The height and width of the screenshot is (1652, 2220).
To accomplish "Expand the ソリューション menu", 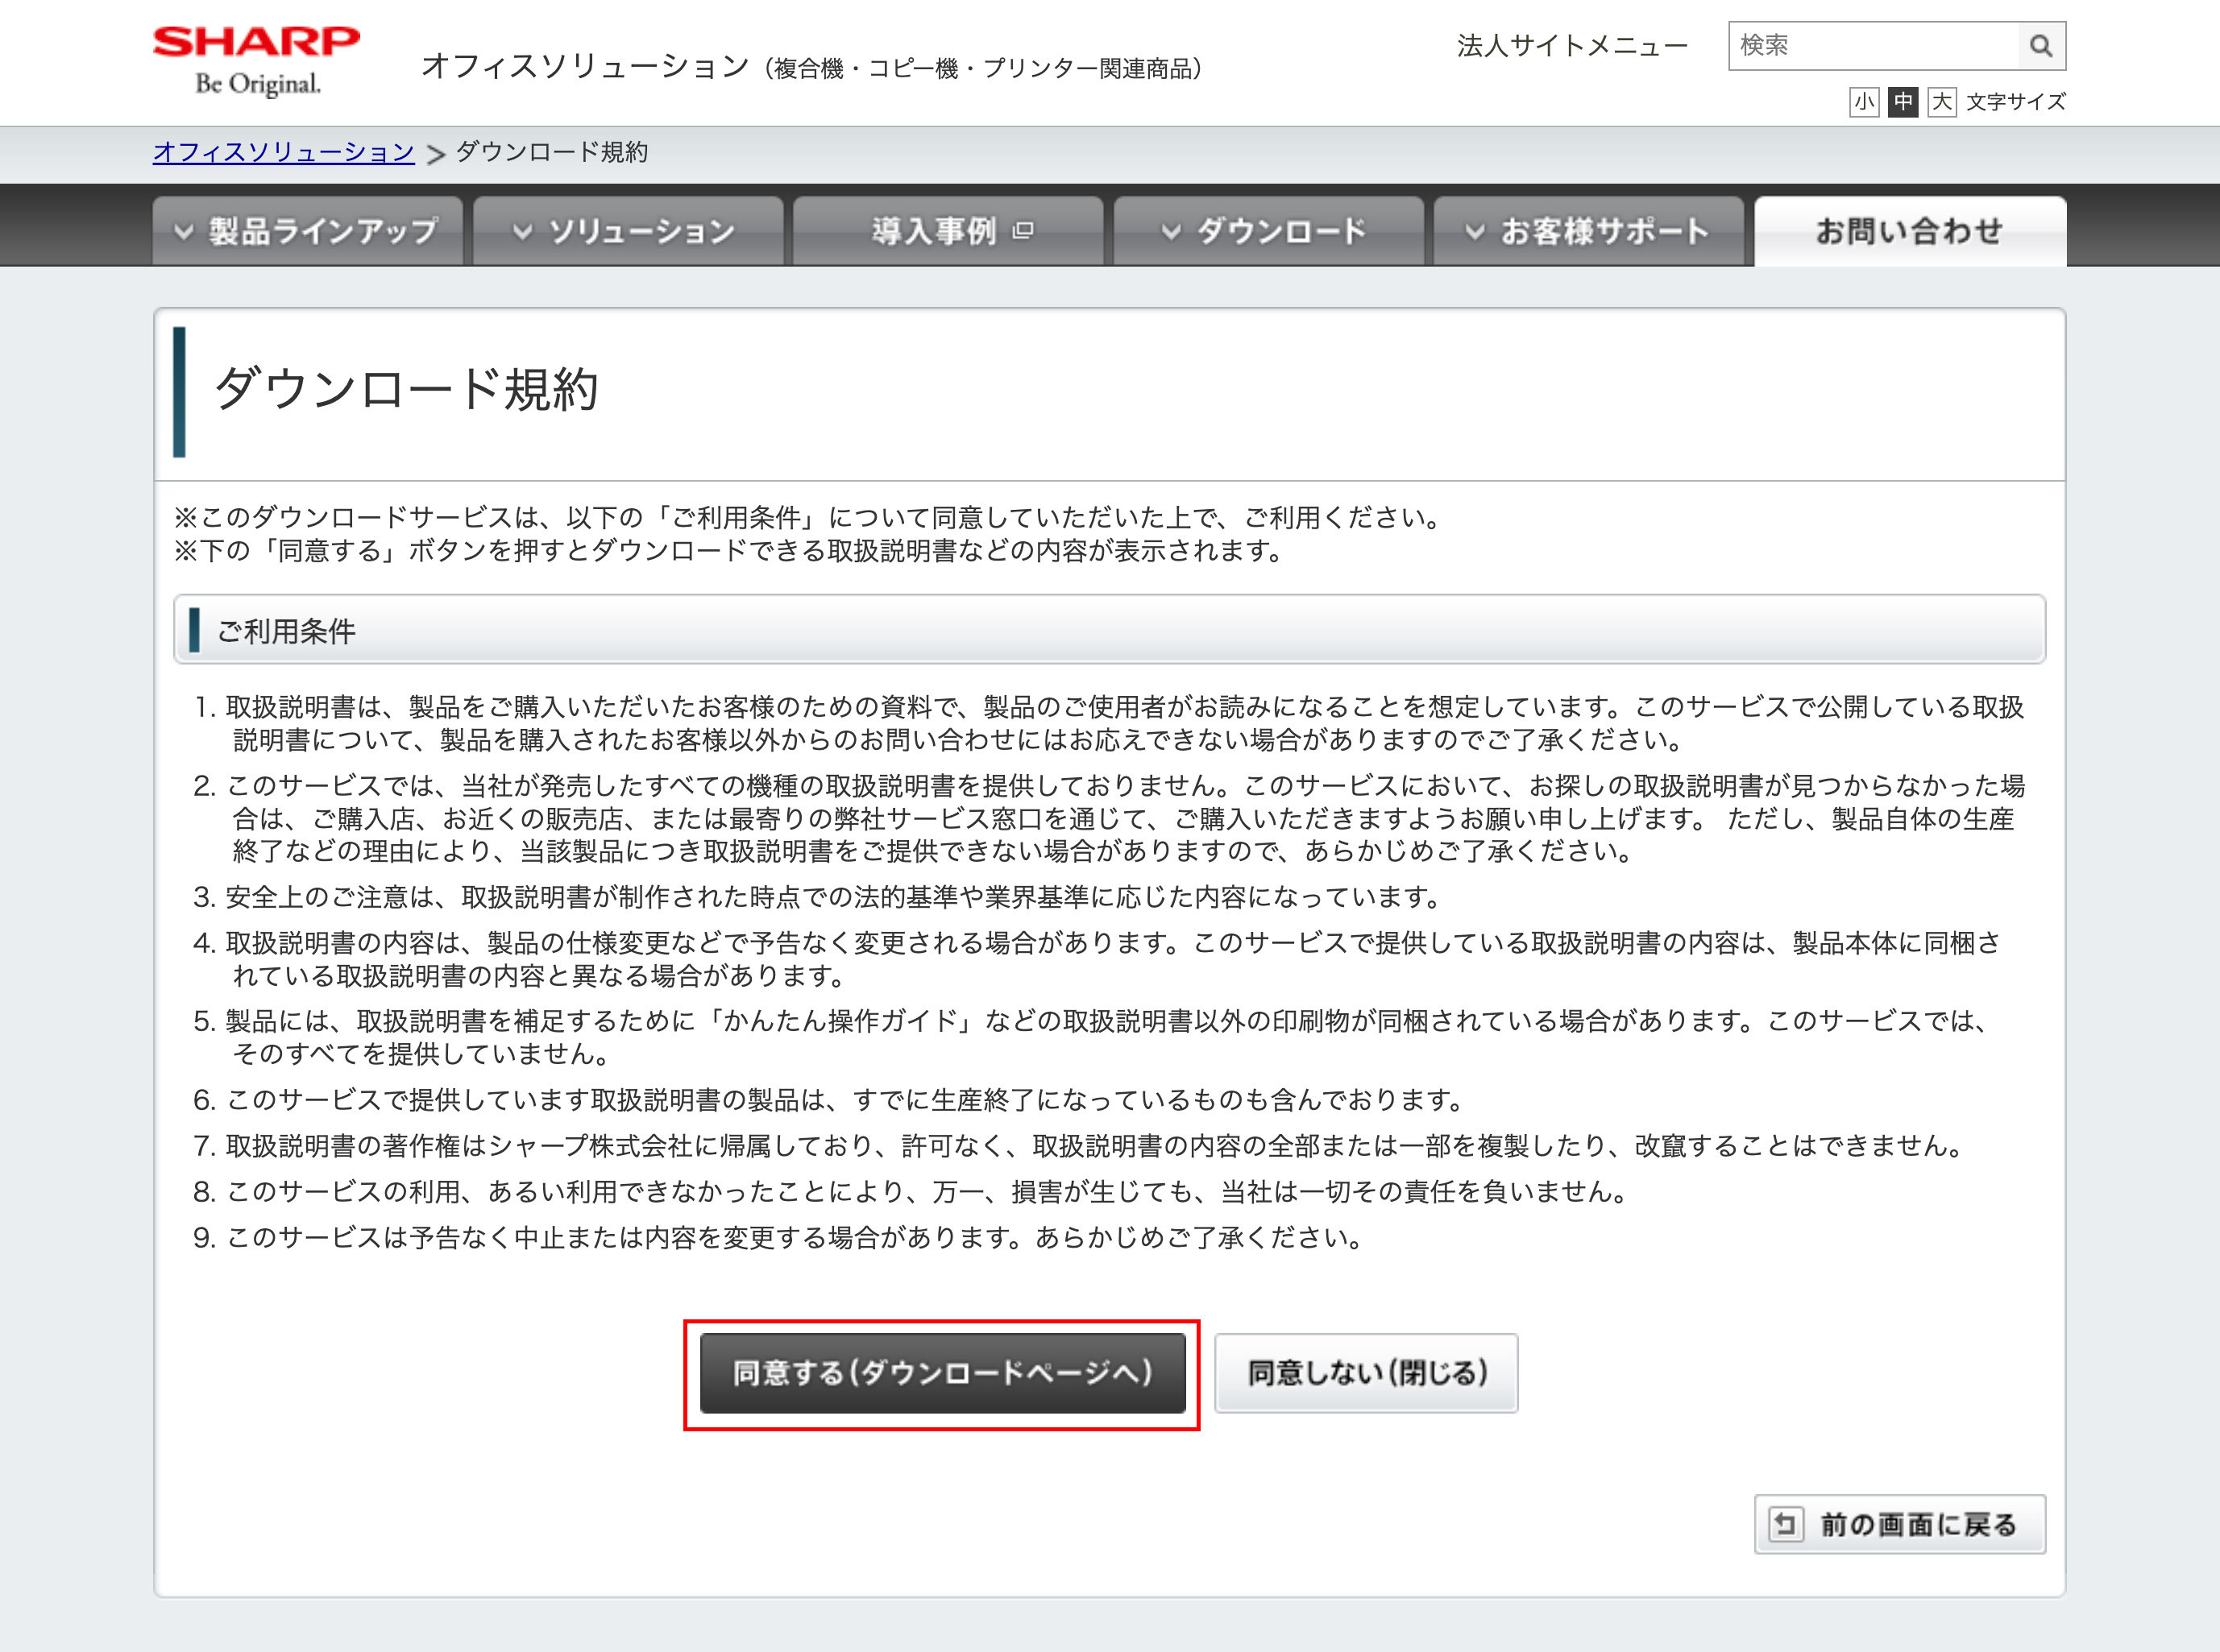I will click(627, 231).
